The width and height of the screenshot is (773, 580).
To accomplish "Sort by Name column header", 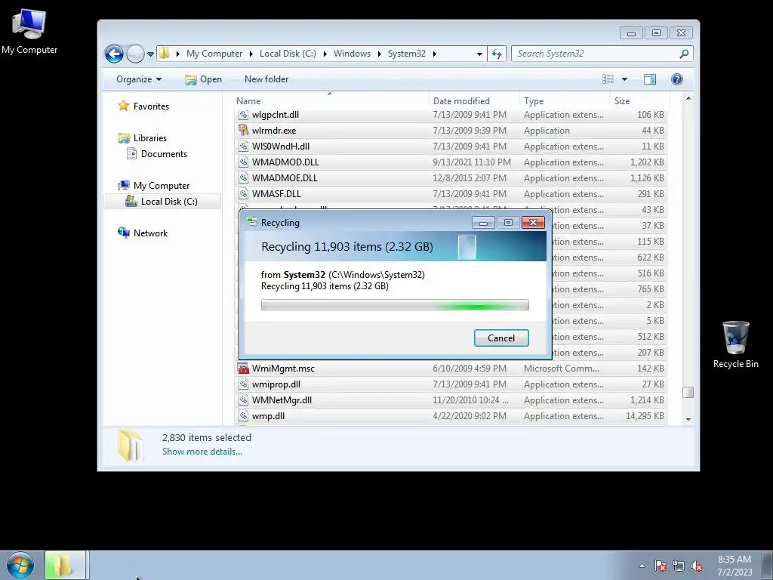I will coord(330,100).
